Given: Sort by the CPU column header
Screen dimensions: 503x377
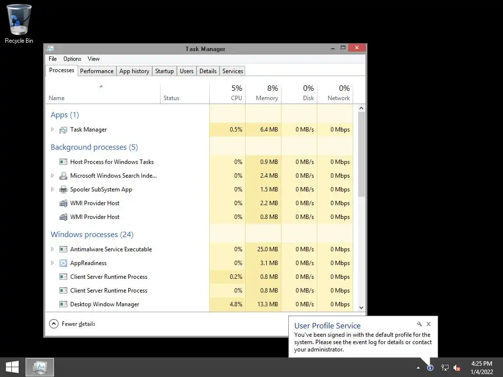Looking at the screenshot, I should click(227, 93).
